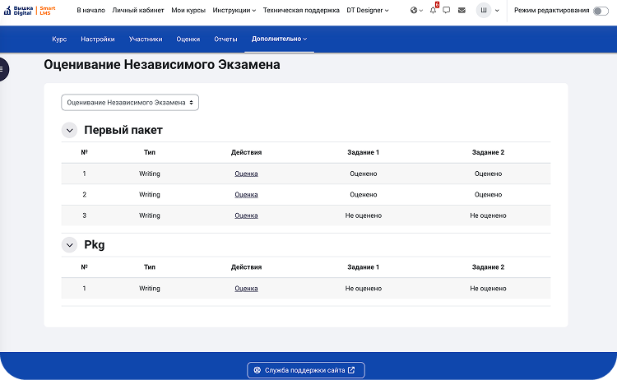Open the chat bubble messages icon
The width and height of the screenshot is (617, 380).
point(446,10)
